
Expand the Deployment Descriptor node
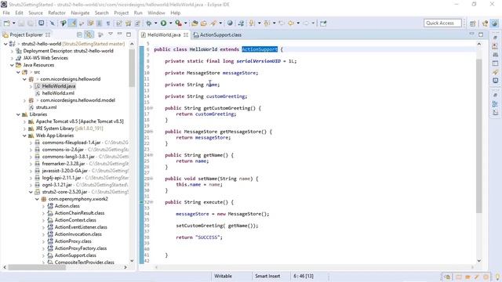click(x=12, y=51)
